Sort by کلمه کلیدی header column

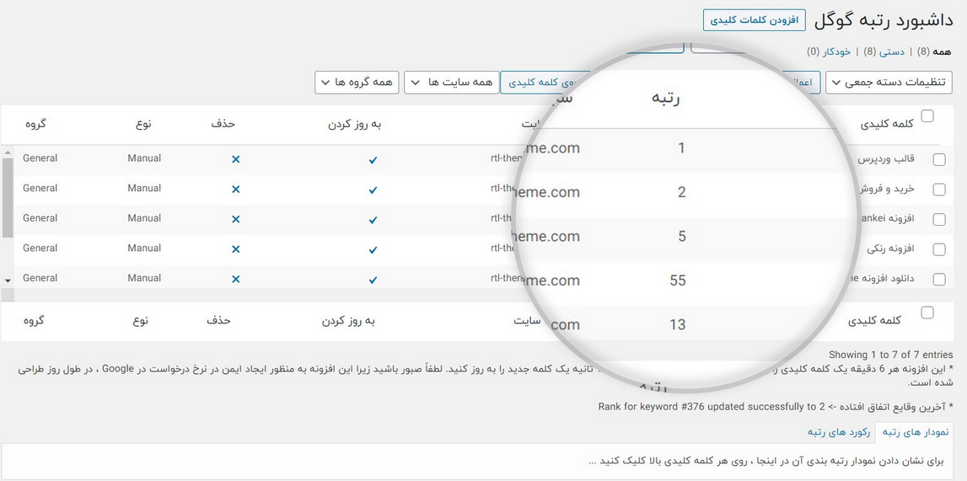point(887,124)
